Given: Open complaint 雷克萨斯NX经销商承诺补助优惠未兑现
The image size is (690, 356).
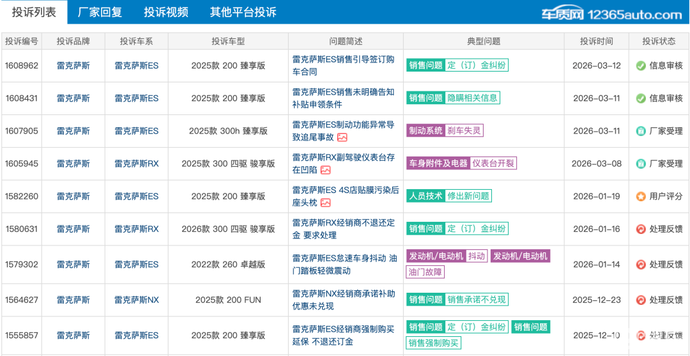Looking at the screenshot, I should click(343, 300).
